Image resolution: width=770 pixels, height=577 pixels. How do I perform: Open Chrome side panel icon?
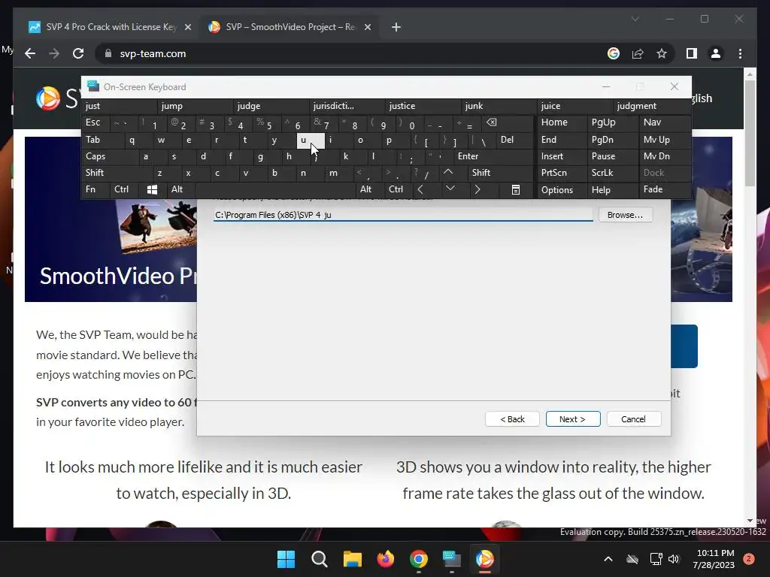692,53
